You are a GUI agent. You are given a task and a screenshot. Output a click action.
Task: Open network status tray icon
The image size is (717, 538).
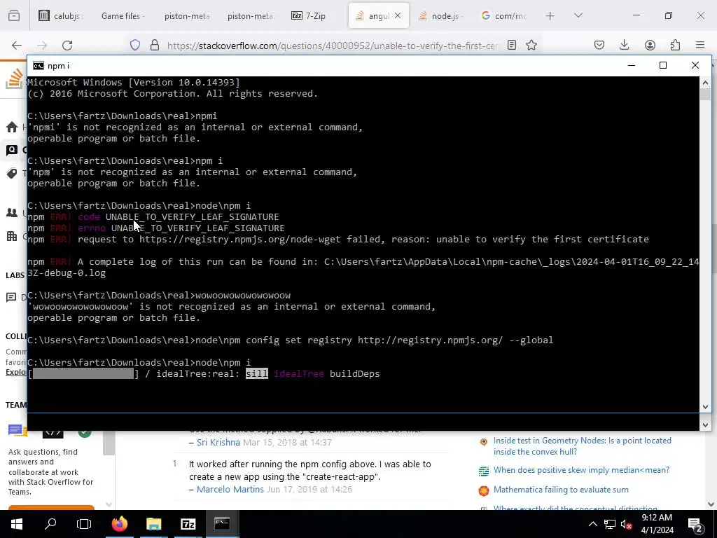pyautogui.click(x=610, y=524)
